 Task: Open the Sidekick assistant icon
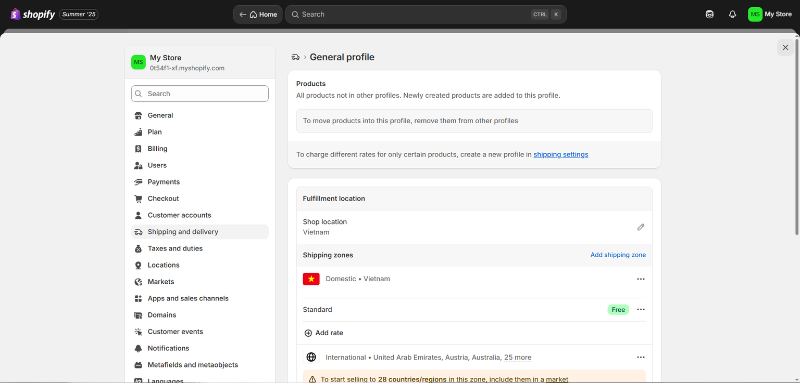click(709, 15)
